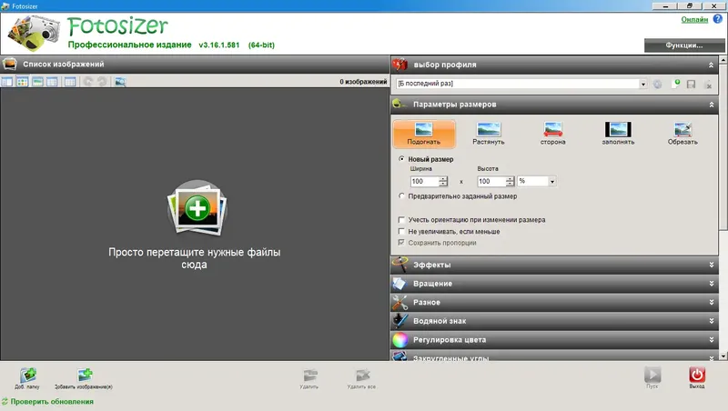This screenshot has width=728, height=411.
Task: Click the delete profile x icon
Action: coord(708,84)
